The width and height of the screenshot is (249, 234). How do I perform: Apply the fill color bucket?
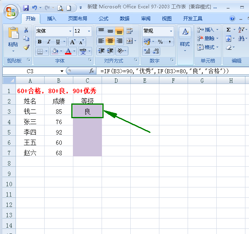(55, 51)
